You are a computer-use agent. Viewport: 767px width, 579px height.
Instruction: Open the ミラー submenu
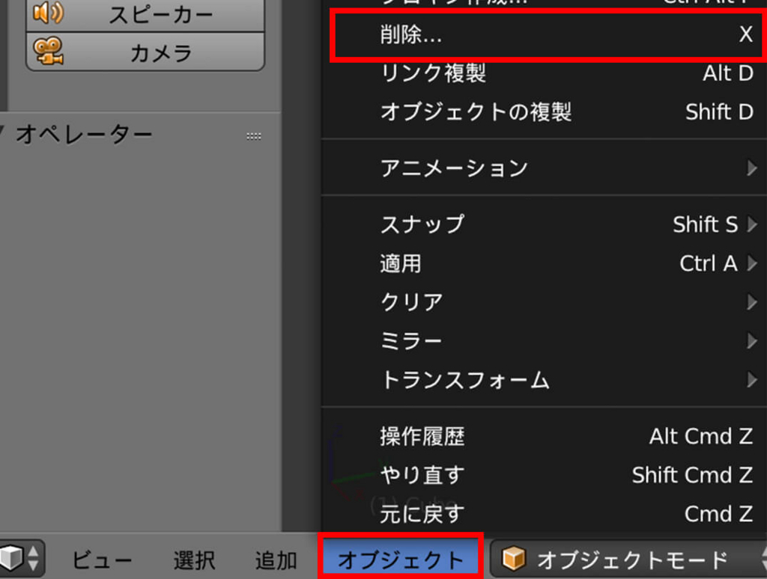[x=544, y=341]
